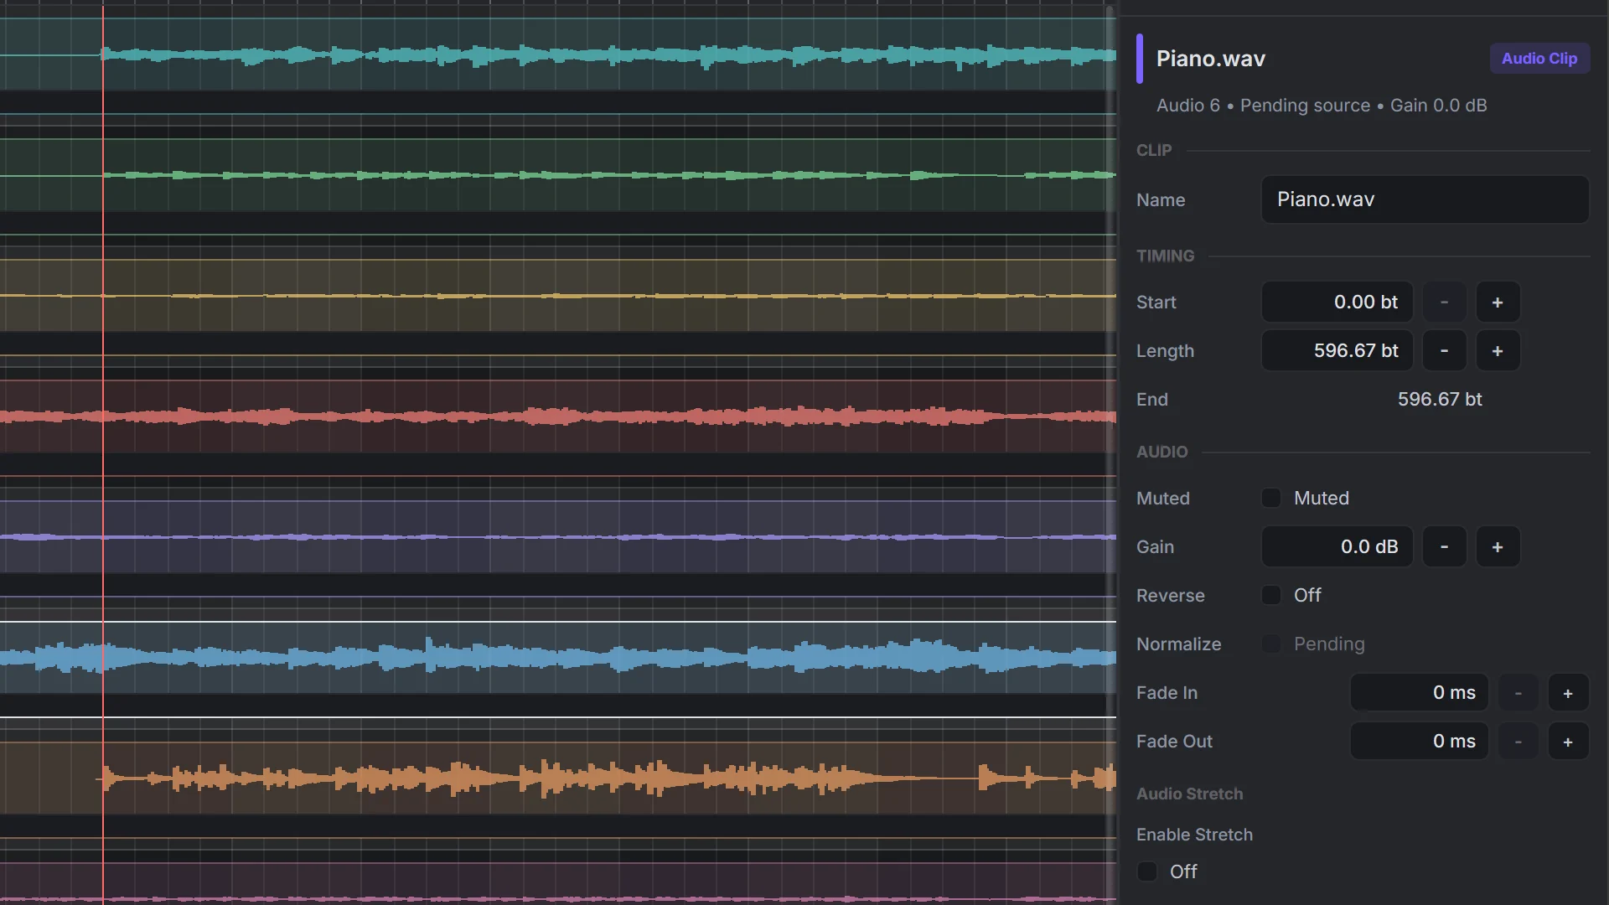Click the Audio Clip badge

click(1539, 59)
